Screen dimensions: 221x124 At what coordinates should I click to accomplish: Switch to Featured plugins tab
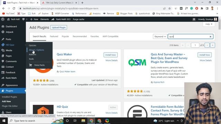coord(54,37)
